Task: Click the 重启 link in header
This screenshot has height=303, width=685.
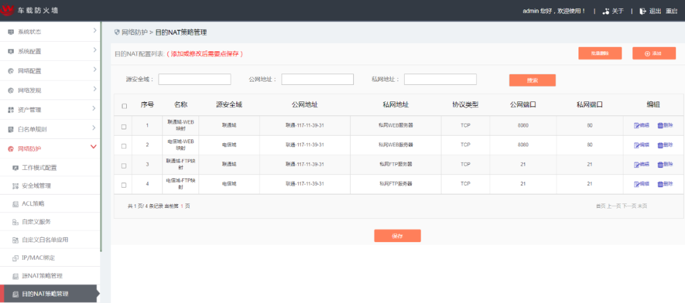Action: (671, 11)
